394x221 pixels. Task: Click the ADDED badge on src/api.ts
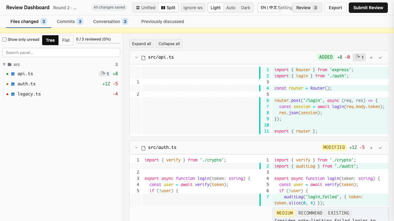[x=326, y=57]
